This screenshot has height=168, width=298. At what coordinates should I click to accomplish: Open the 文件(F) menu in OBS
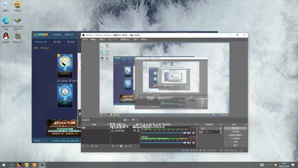coord(85,40)
